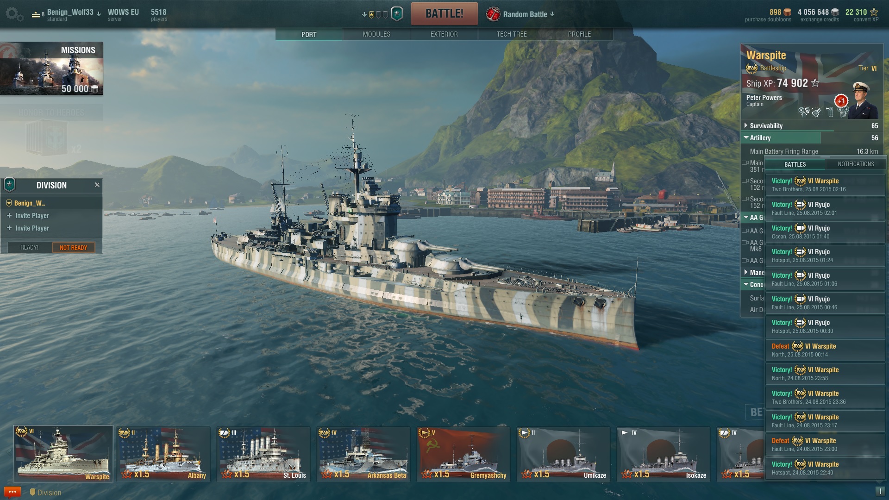Click the doubloons coin icon
Viewport: 889px width, 500px height.
point(787,12)
